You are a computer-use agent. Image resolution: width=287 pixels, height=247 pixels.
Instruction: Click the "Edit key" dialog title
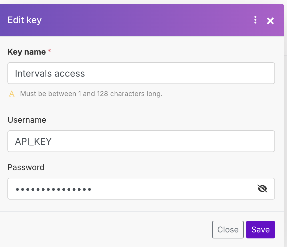click(x=25, y=20)
